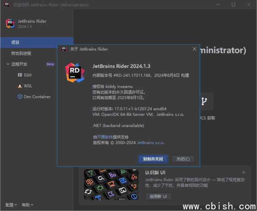
Task: Open the Dev Container entry
Action: pos(37,97)
